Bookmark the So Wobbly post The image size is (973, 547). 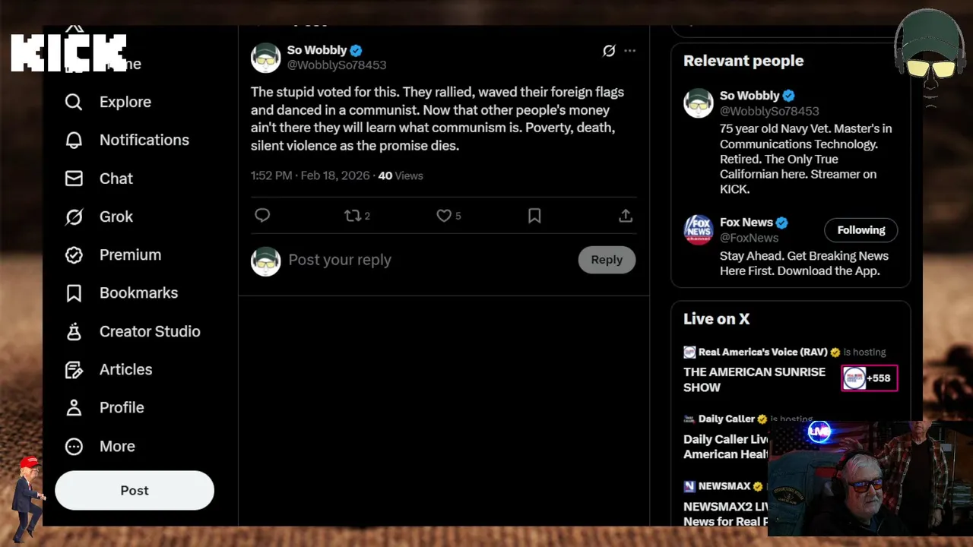[534, 216]
